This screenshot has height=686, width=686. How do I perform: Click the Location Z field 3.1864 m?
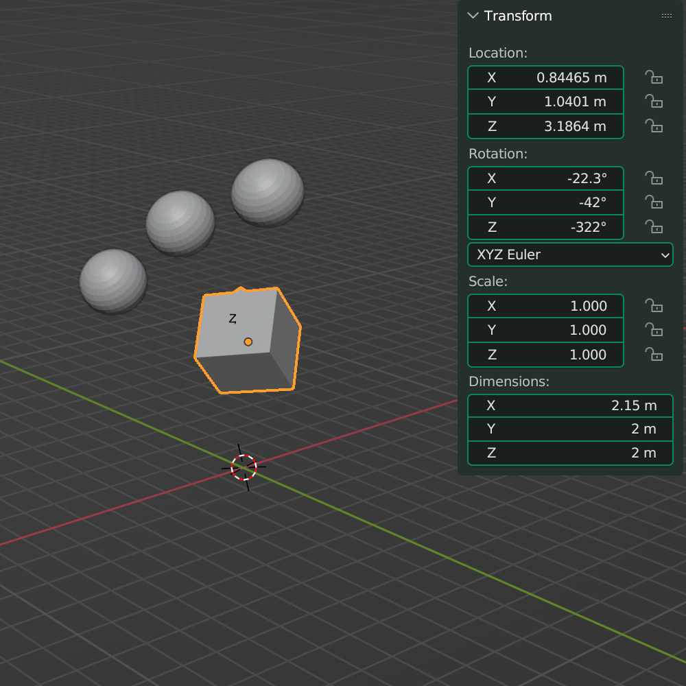click(545, 126)
